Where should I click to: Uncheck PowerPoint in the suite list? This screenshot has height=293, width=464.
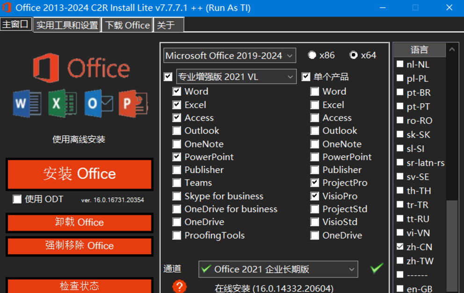(x=177, y=157)
